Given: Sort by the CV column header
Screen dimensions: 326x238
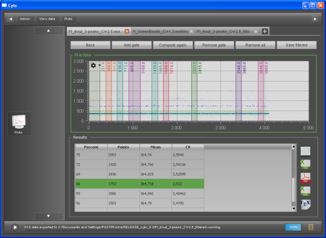Looking at the screenshot, I should coord(188,147).
